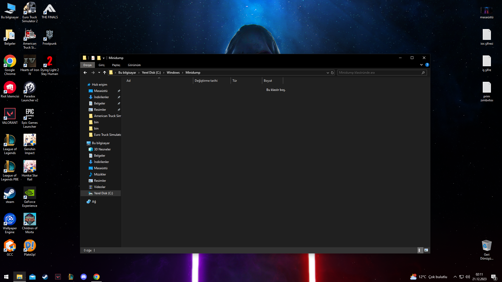Open Discord from the taskbar

[84, 277]
